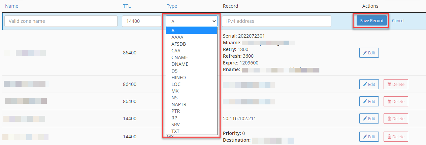
Task: Delete the MX record with Priority 0
Action: [x=396, y=137]
